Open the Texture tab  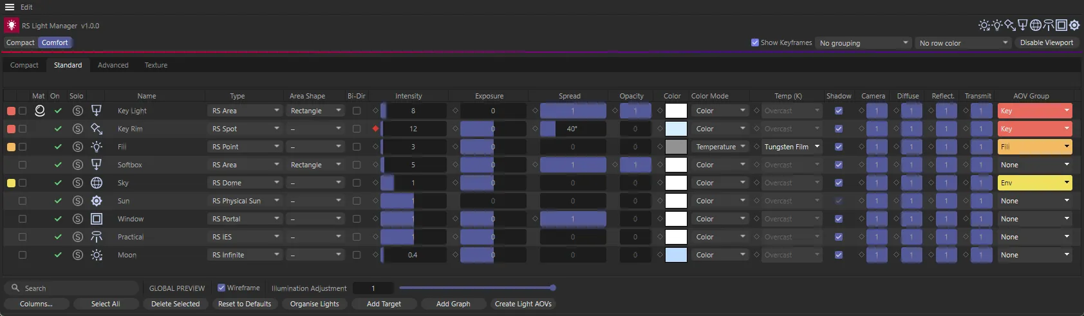click(156, 65)
